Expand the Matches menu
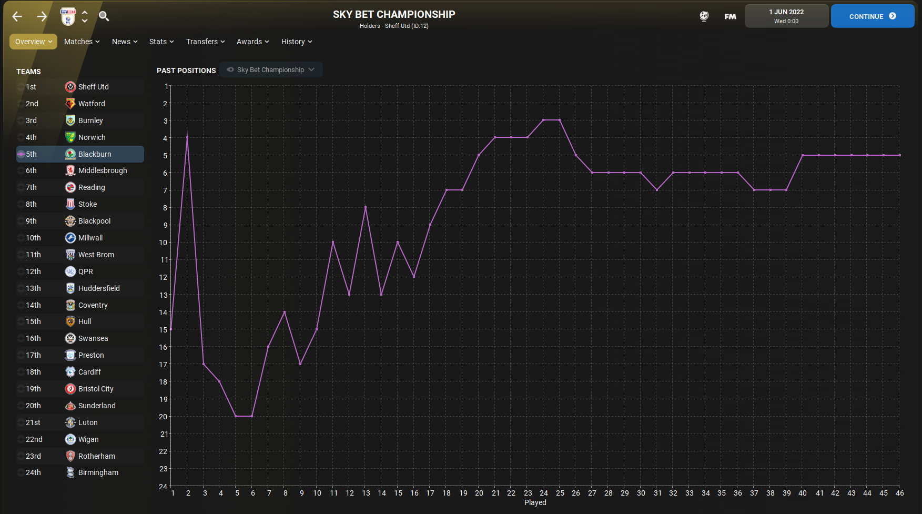The height and width of the screenshot is (514, 922). tap(82, 42)
